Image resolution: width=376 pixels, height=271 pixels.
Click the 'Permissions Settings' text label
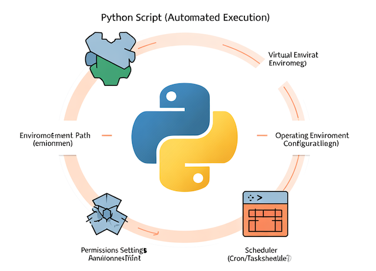click(x=113, y=249)
